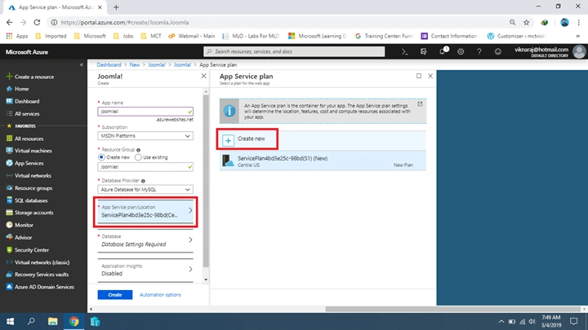Click the Storage accounts sidebar icon
Screen dimensions: 588x330
pyautogui.click(x=9, y=213)
